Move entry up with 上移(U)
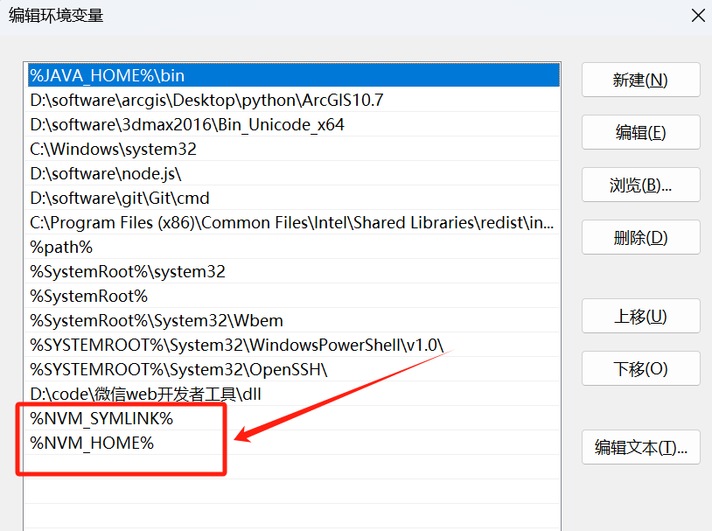 coord(640,316)
